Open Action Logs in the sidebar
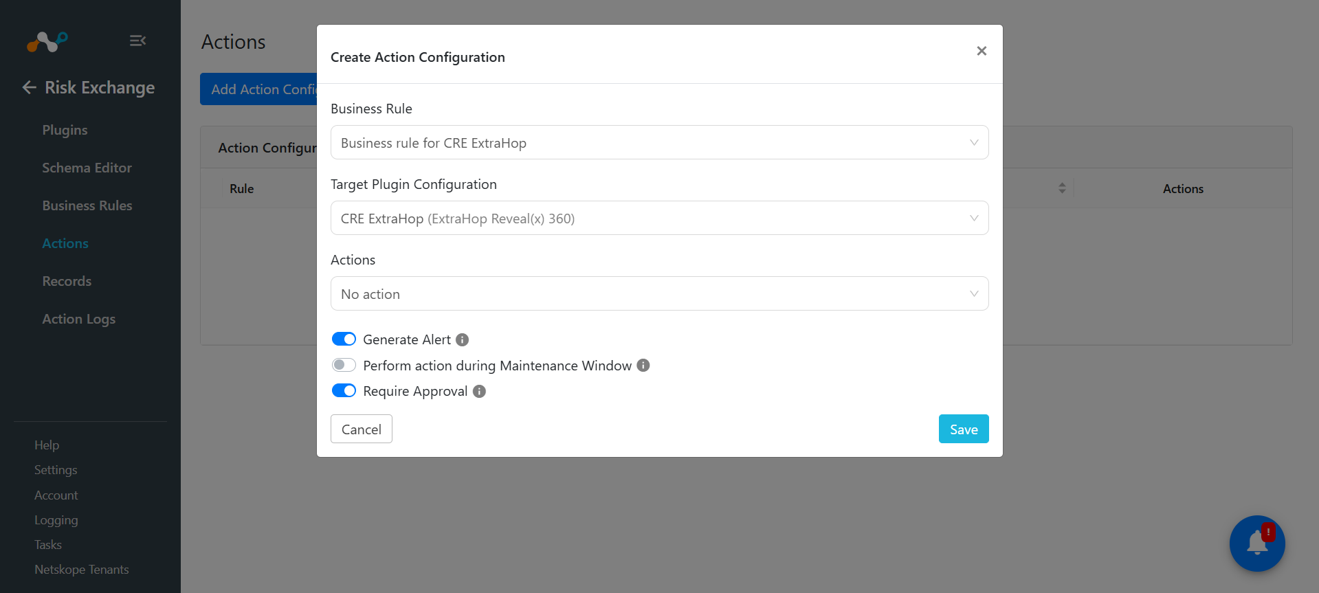 click(x=79, y=319)
